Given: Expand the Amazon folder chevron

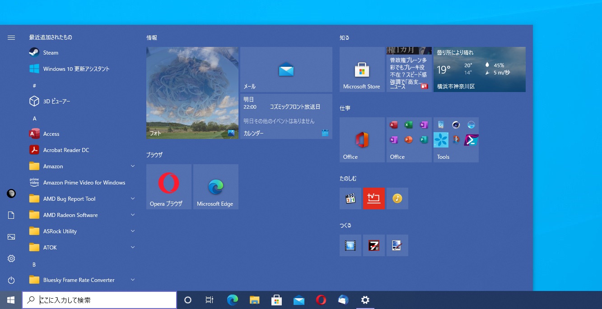Looking at the screenshot, I should [133, 166].
